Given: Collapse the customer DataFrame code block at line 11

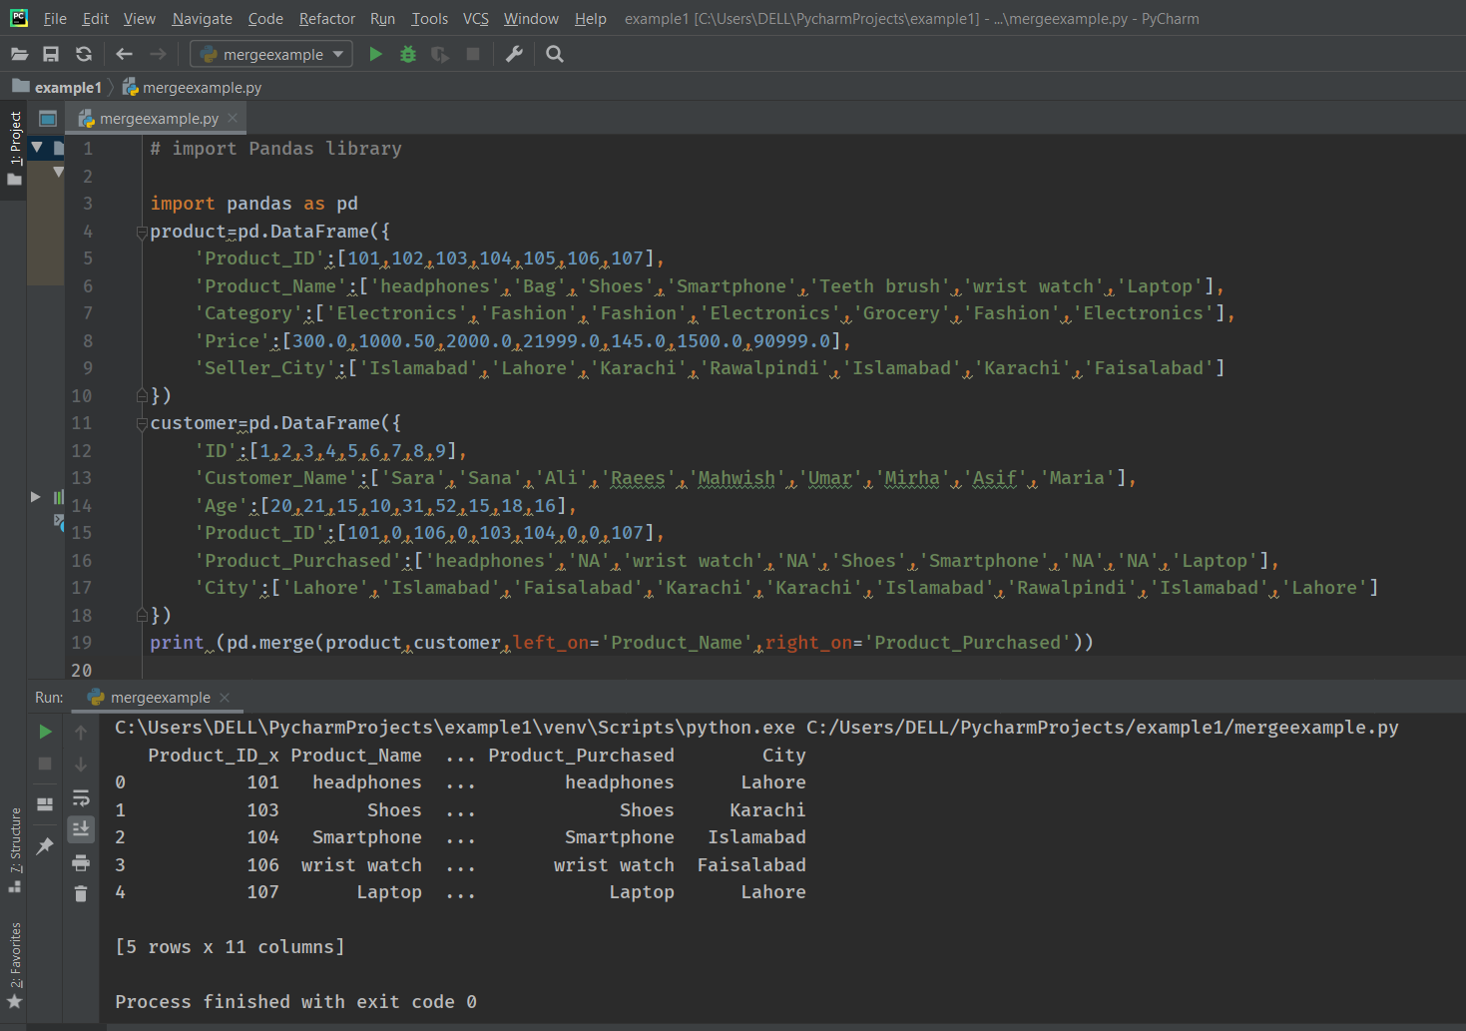Looking at the screenshot, I should [142, 423].
